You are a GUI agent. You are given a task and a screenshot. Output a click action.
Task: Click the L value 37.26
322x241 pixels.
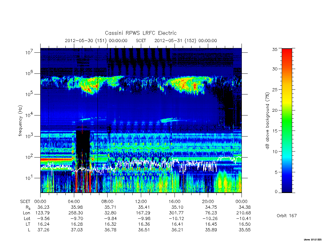pos(43,230)
